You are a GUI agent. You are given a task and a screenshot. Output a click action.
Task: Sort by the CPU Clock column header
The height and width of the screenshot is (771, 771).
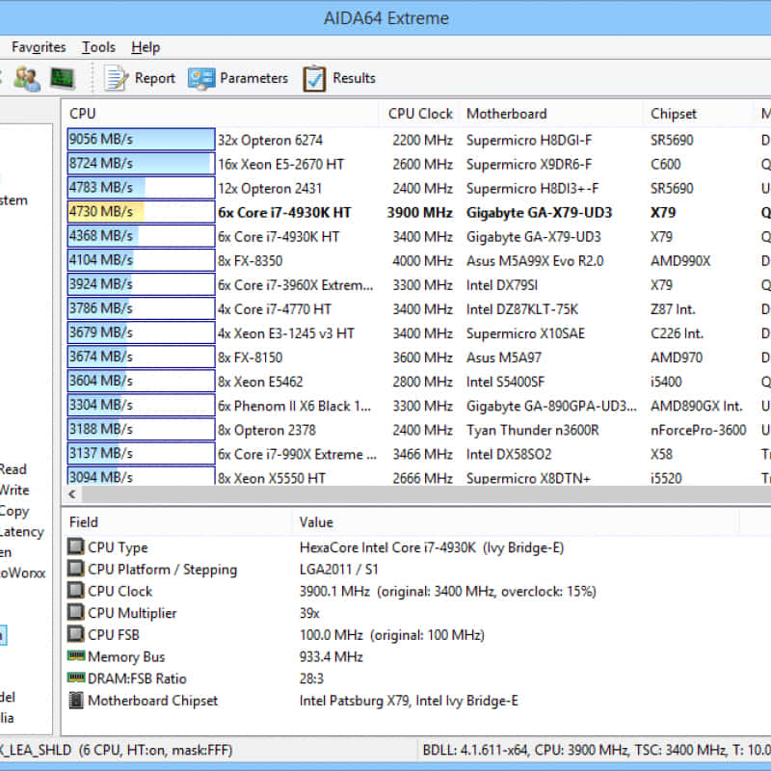[x=419, y=114]
